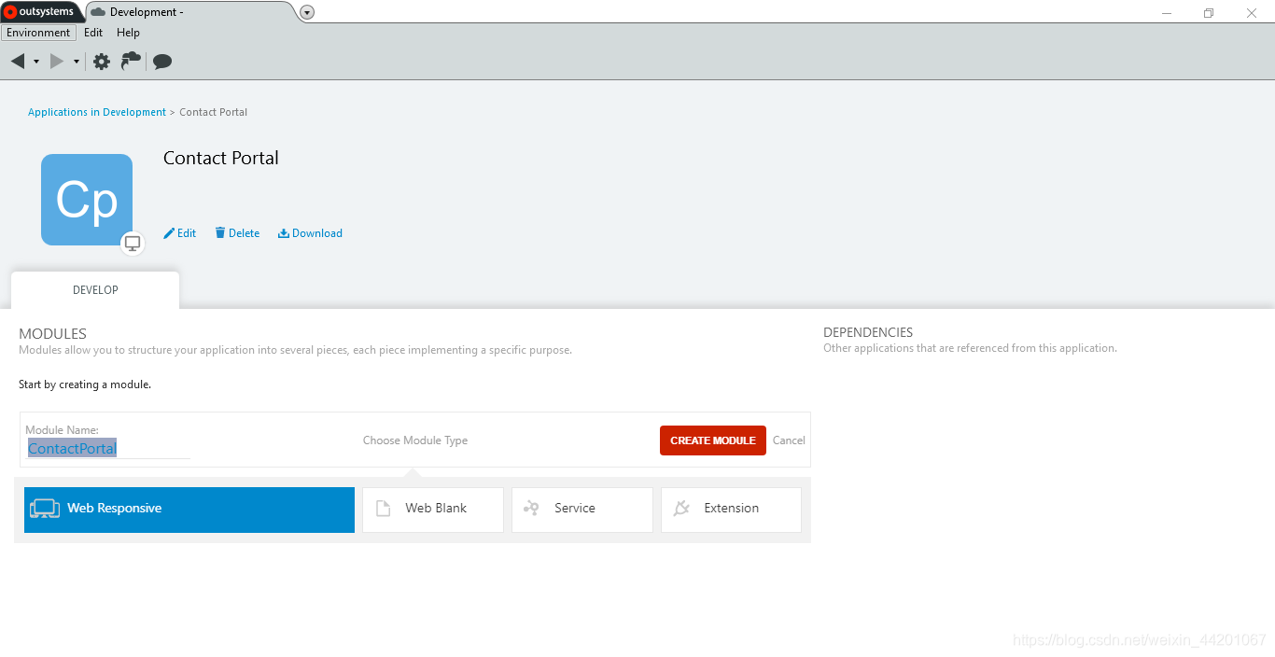This screenshot has height=657, width=1275.
Task: Select Service module type
Action: coord(582,510)
